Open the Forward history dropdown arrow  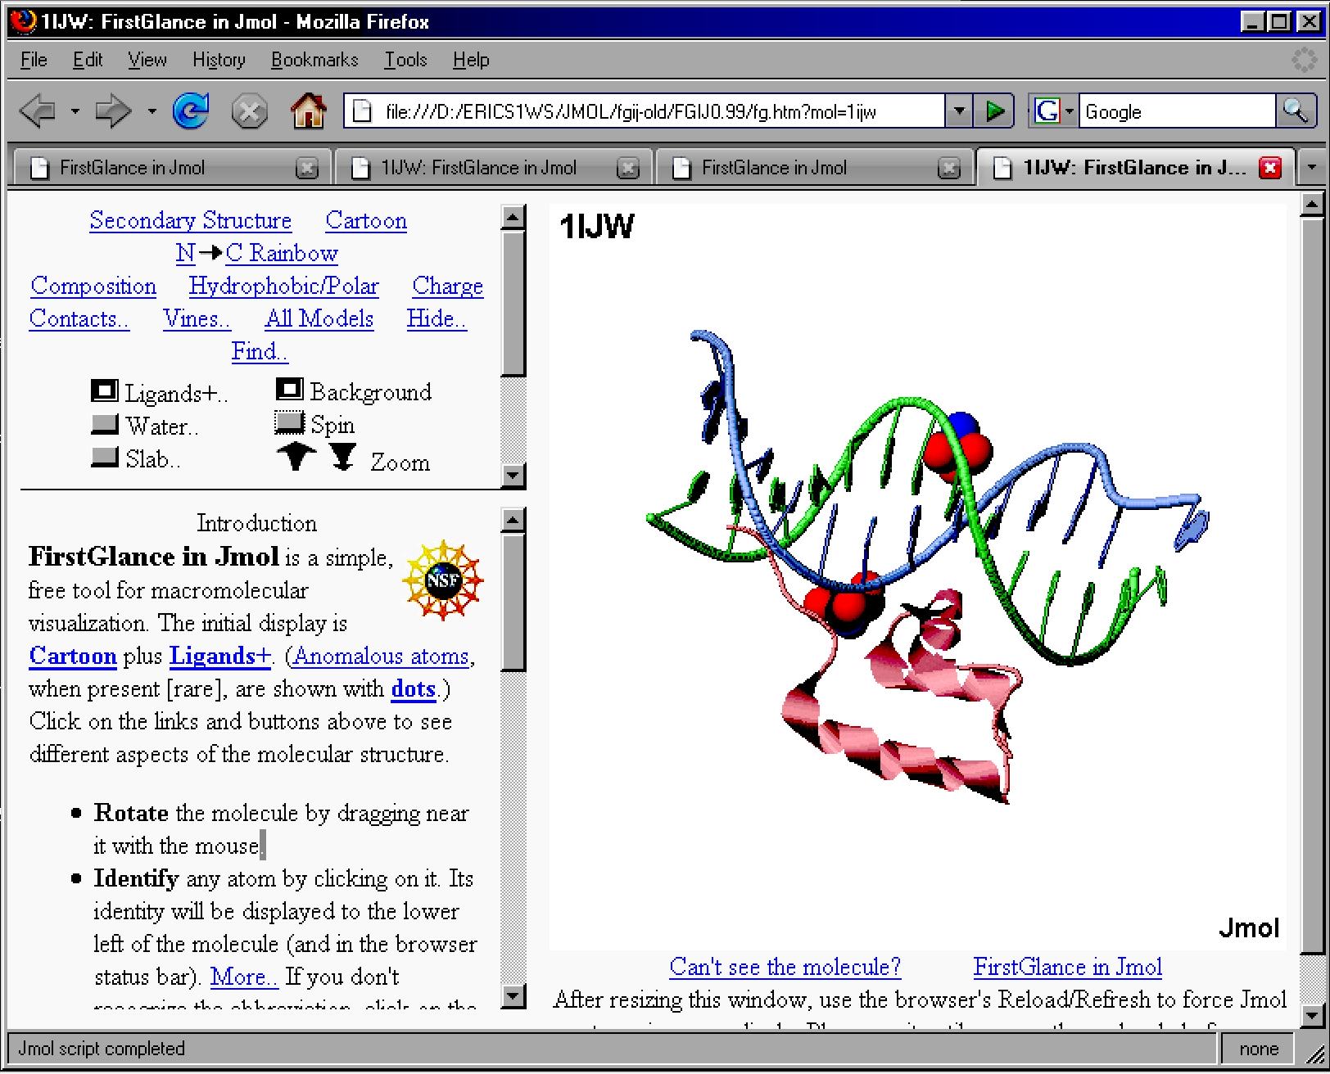coord(152,111)
